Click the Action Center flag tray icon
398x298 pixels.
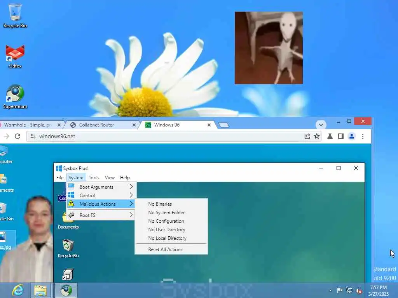tap(339, 290)
